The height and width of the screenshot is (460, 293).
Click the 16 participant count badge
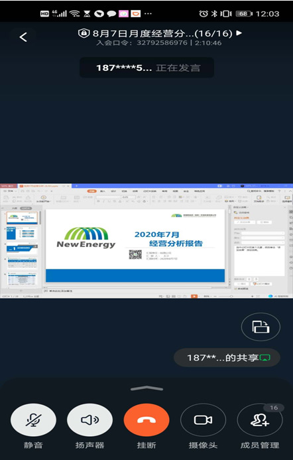point(274,408)
